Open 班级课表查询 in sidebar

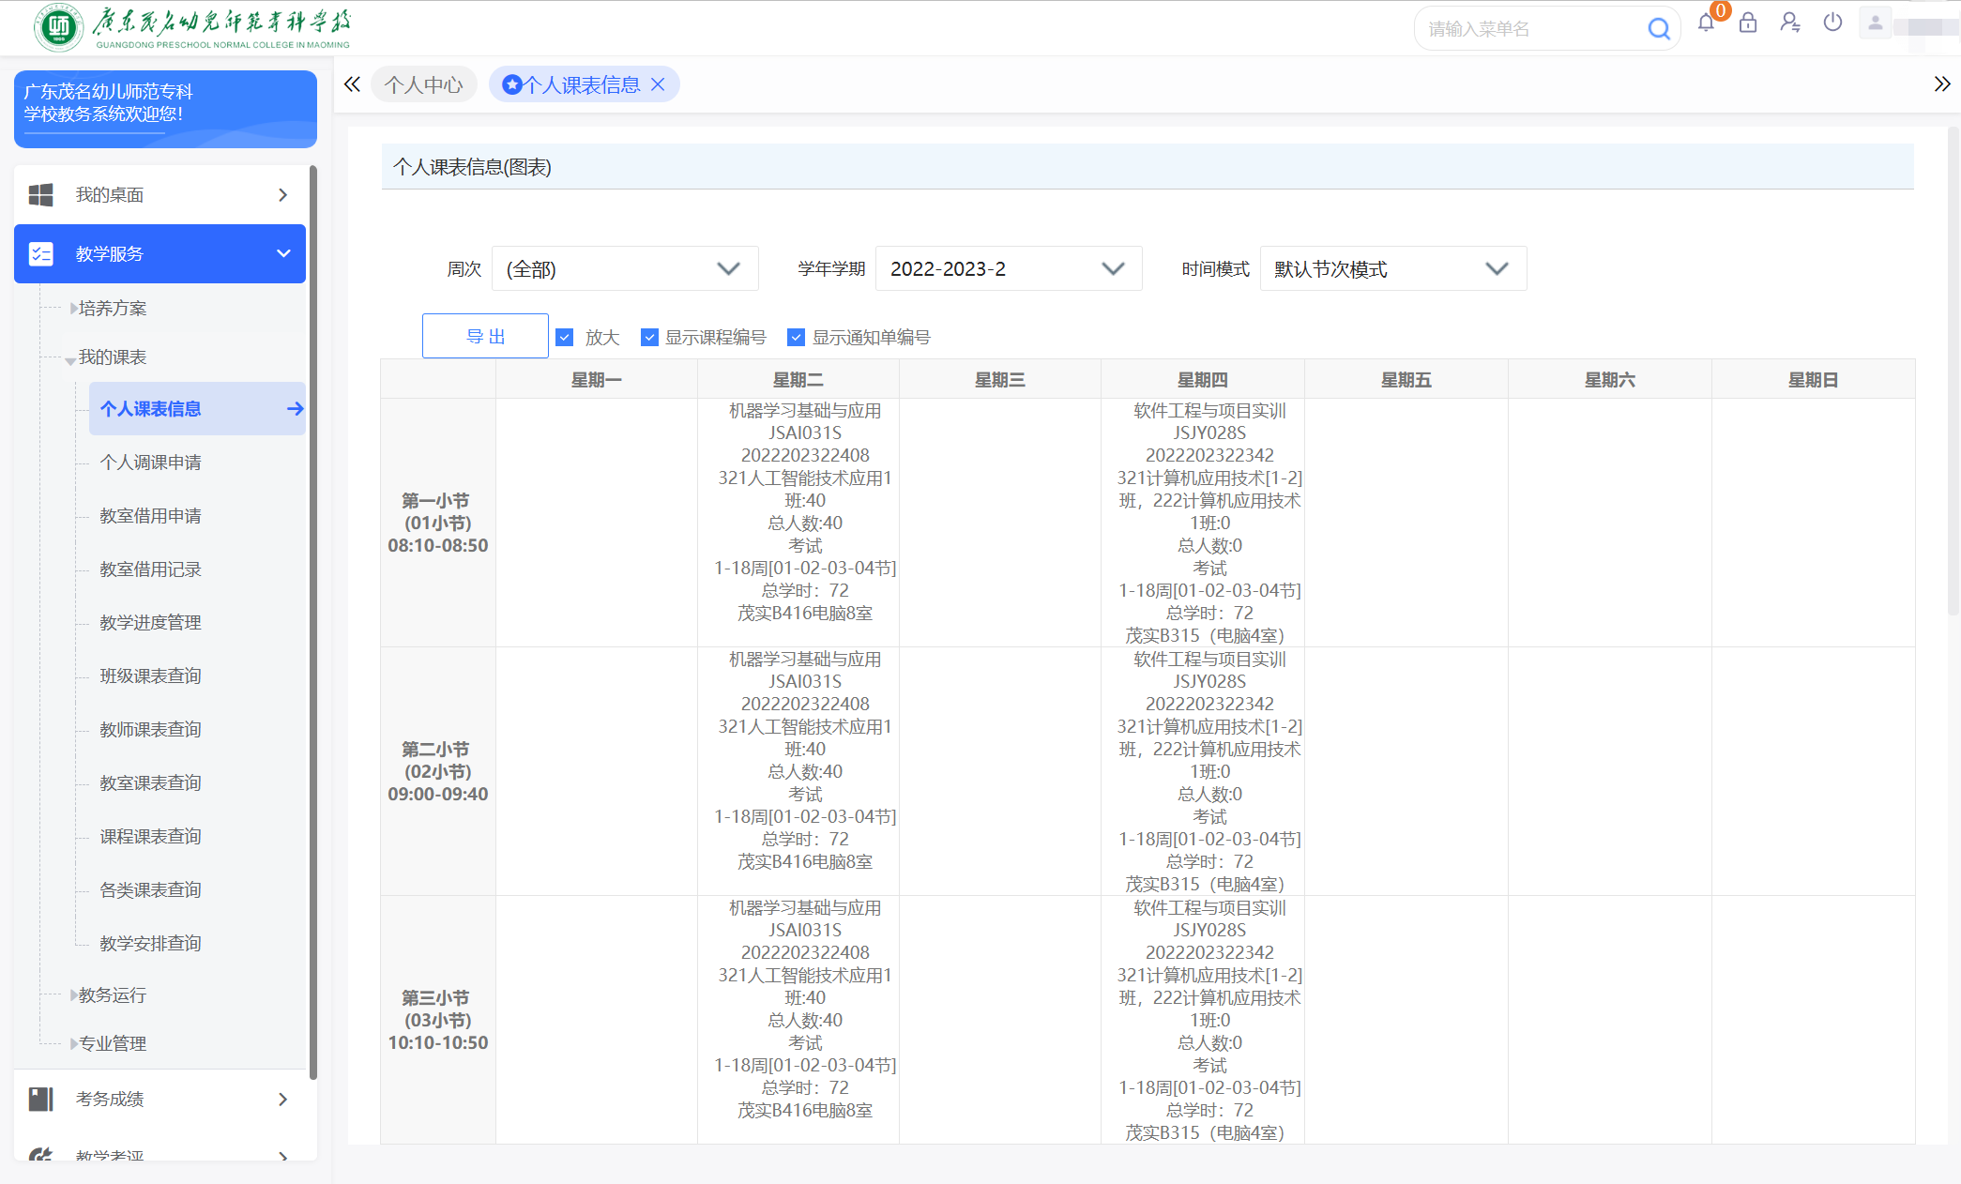(150, 676)
